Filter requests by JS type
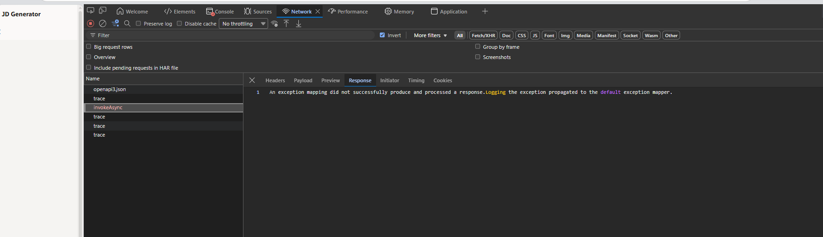The height and width of the screenshot is (237, 823). (535, 35)
